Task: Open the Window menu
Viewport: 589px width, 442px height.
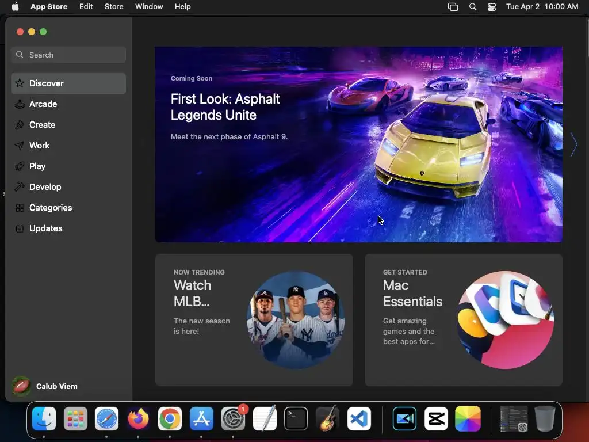Action: tap(149, 7)
